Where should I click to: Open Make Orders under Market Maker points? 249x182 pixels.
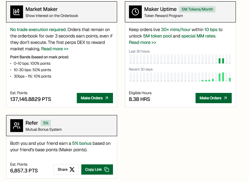coord(95,98)
